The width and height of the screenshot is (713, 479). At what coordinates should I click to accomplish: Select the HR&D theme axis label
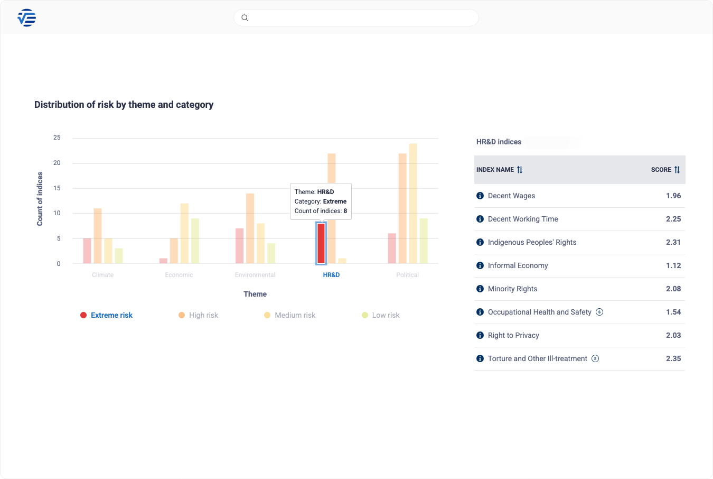click(331, 275)
